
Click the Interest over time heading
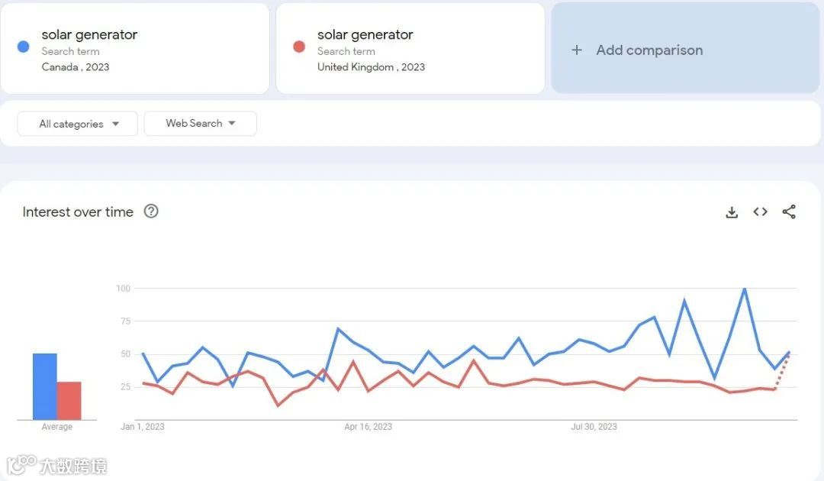click(77, 211)
